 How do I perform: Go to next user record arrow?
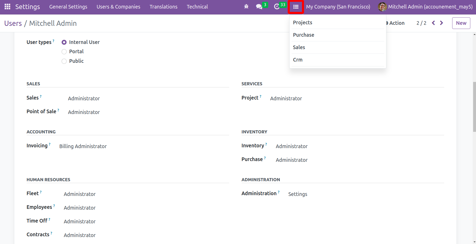pos(442,23)
